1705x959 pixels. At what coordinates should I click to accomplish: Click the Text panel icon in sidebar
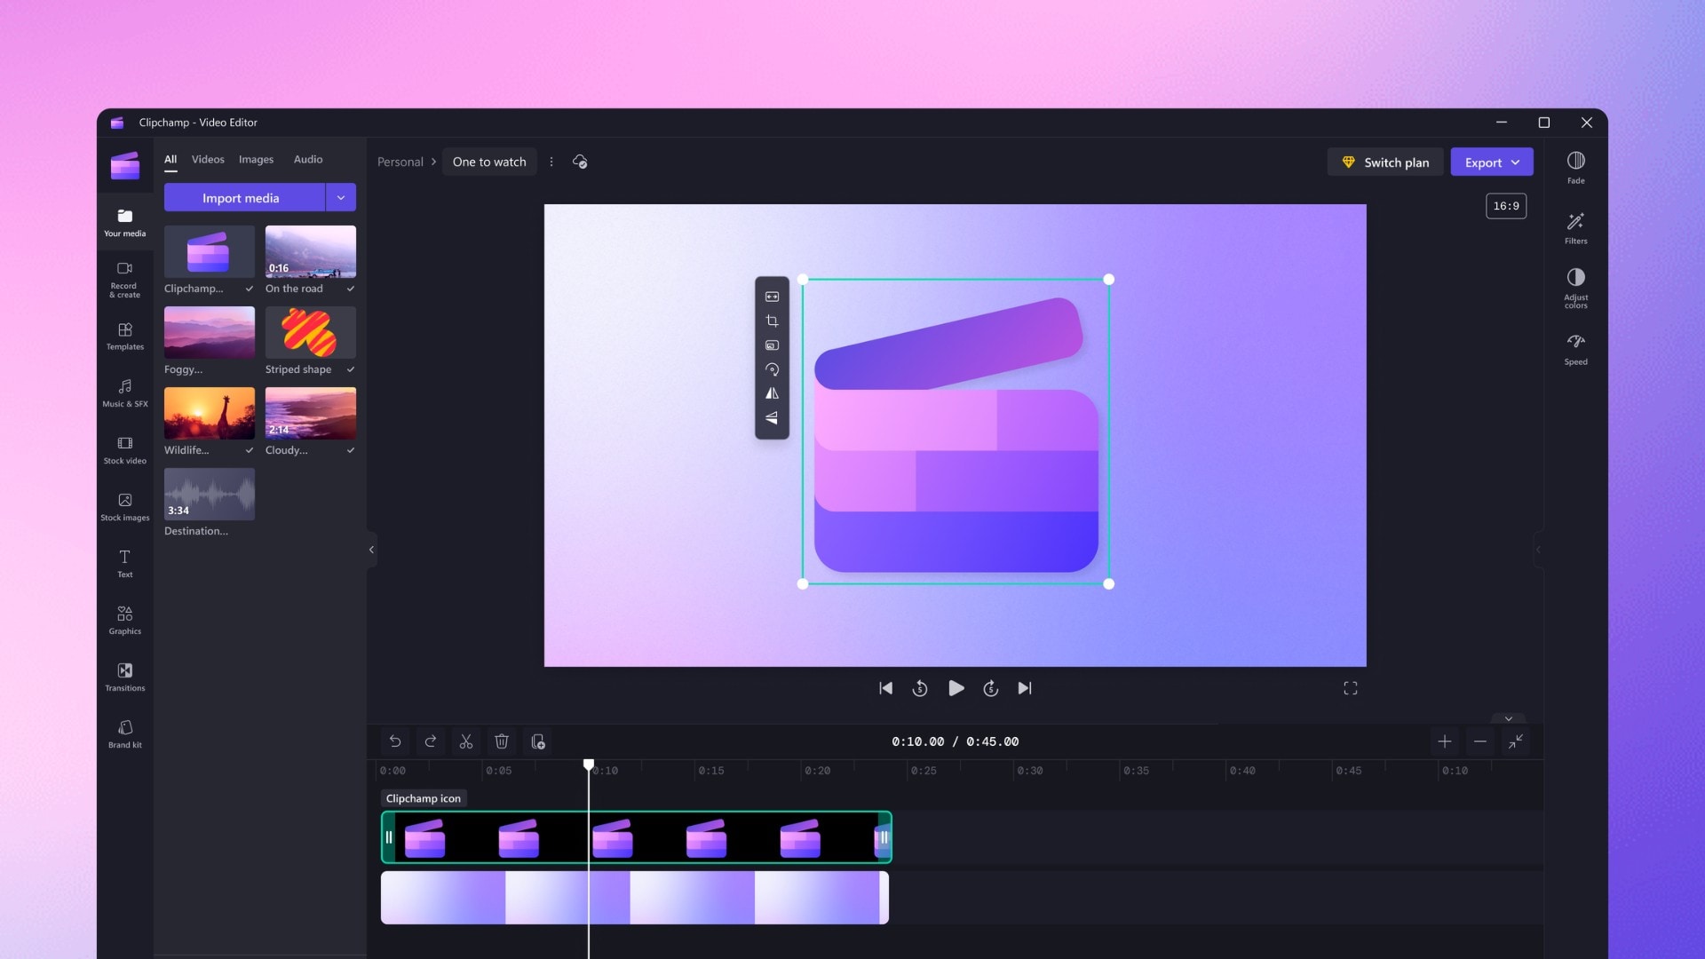(124, 562)
